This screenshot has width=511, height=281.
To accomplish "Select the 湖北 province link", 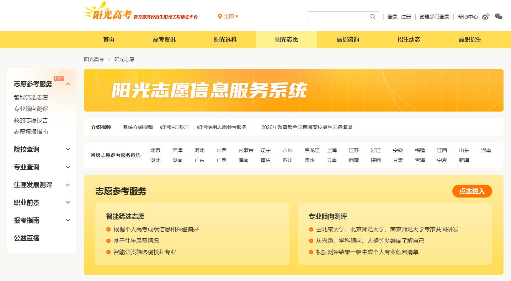I will 155,160.
